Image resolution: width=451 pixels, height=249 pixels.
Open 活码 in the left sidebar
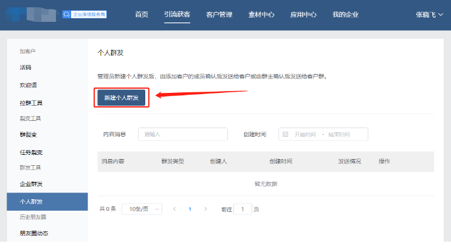point(26,67)
